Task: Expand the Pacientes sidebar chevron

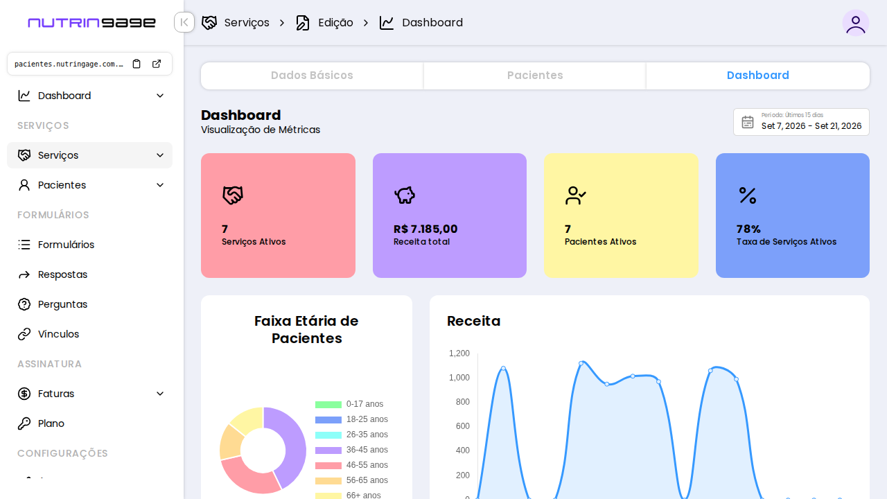Action: click(x=160, y=185)
